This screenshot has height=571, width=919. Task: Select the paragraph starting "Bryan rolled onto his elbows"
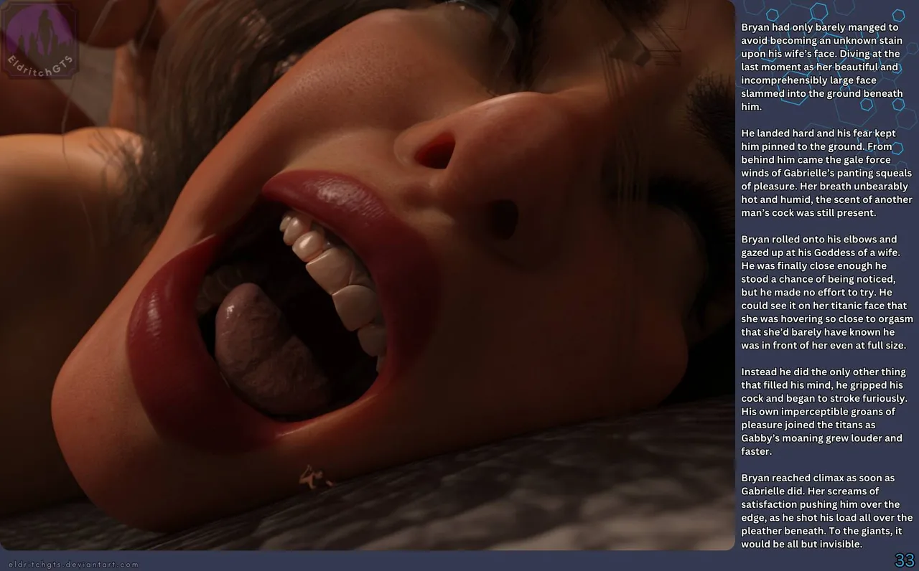pos(827,292)
